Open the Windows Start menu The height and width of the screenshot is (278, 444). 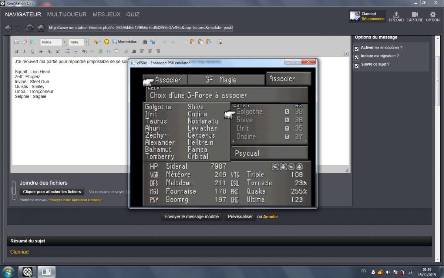(x=8, y=272)
